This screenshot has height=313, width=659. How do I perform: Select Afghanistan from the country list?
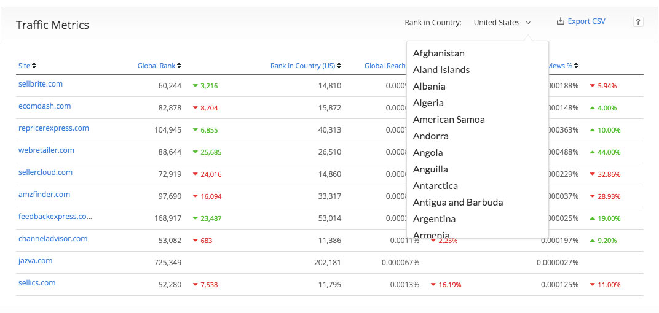click(438, 53)
